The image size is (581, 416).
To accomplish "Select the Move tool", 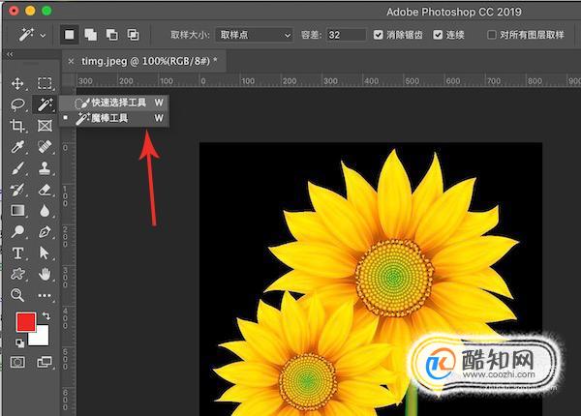I will click(17, 83).
